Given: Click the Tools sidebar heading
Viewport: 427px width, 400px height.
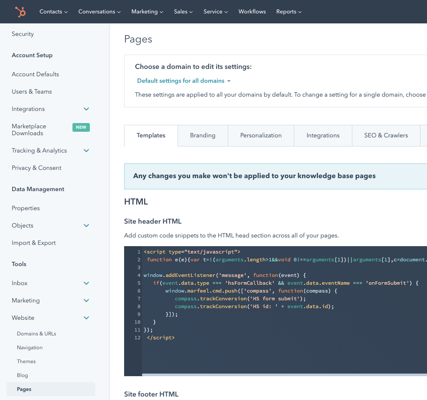Looking at the screenshot, I should click(x=19, y=264).
